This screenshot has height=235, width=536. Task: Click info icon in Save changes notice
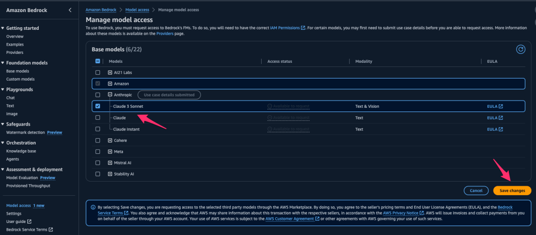93,207
